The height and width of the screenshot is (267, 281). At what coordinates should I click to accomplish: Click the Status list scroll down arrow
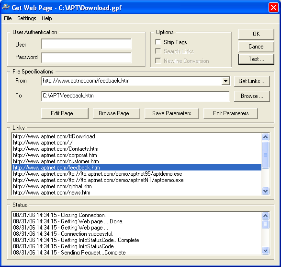(265, 250)
